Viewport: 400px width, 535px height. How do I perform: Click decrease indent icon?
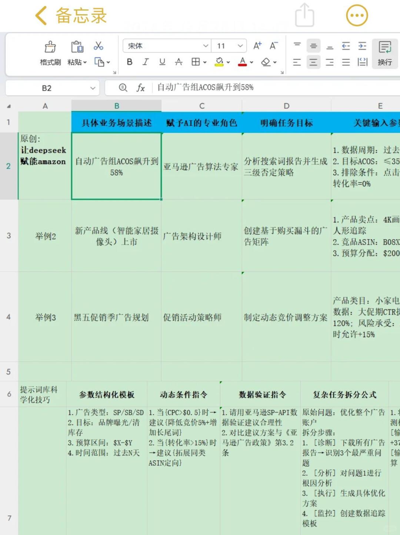pyautogui.click(x=346, y=46)
